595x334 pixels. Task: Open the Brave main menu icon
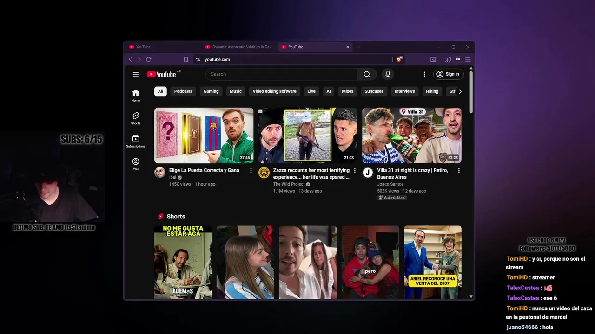point(468,59)
